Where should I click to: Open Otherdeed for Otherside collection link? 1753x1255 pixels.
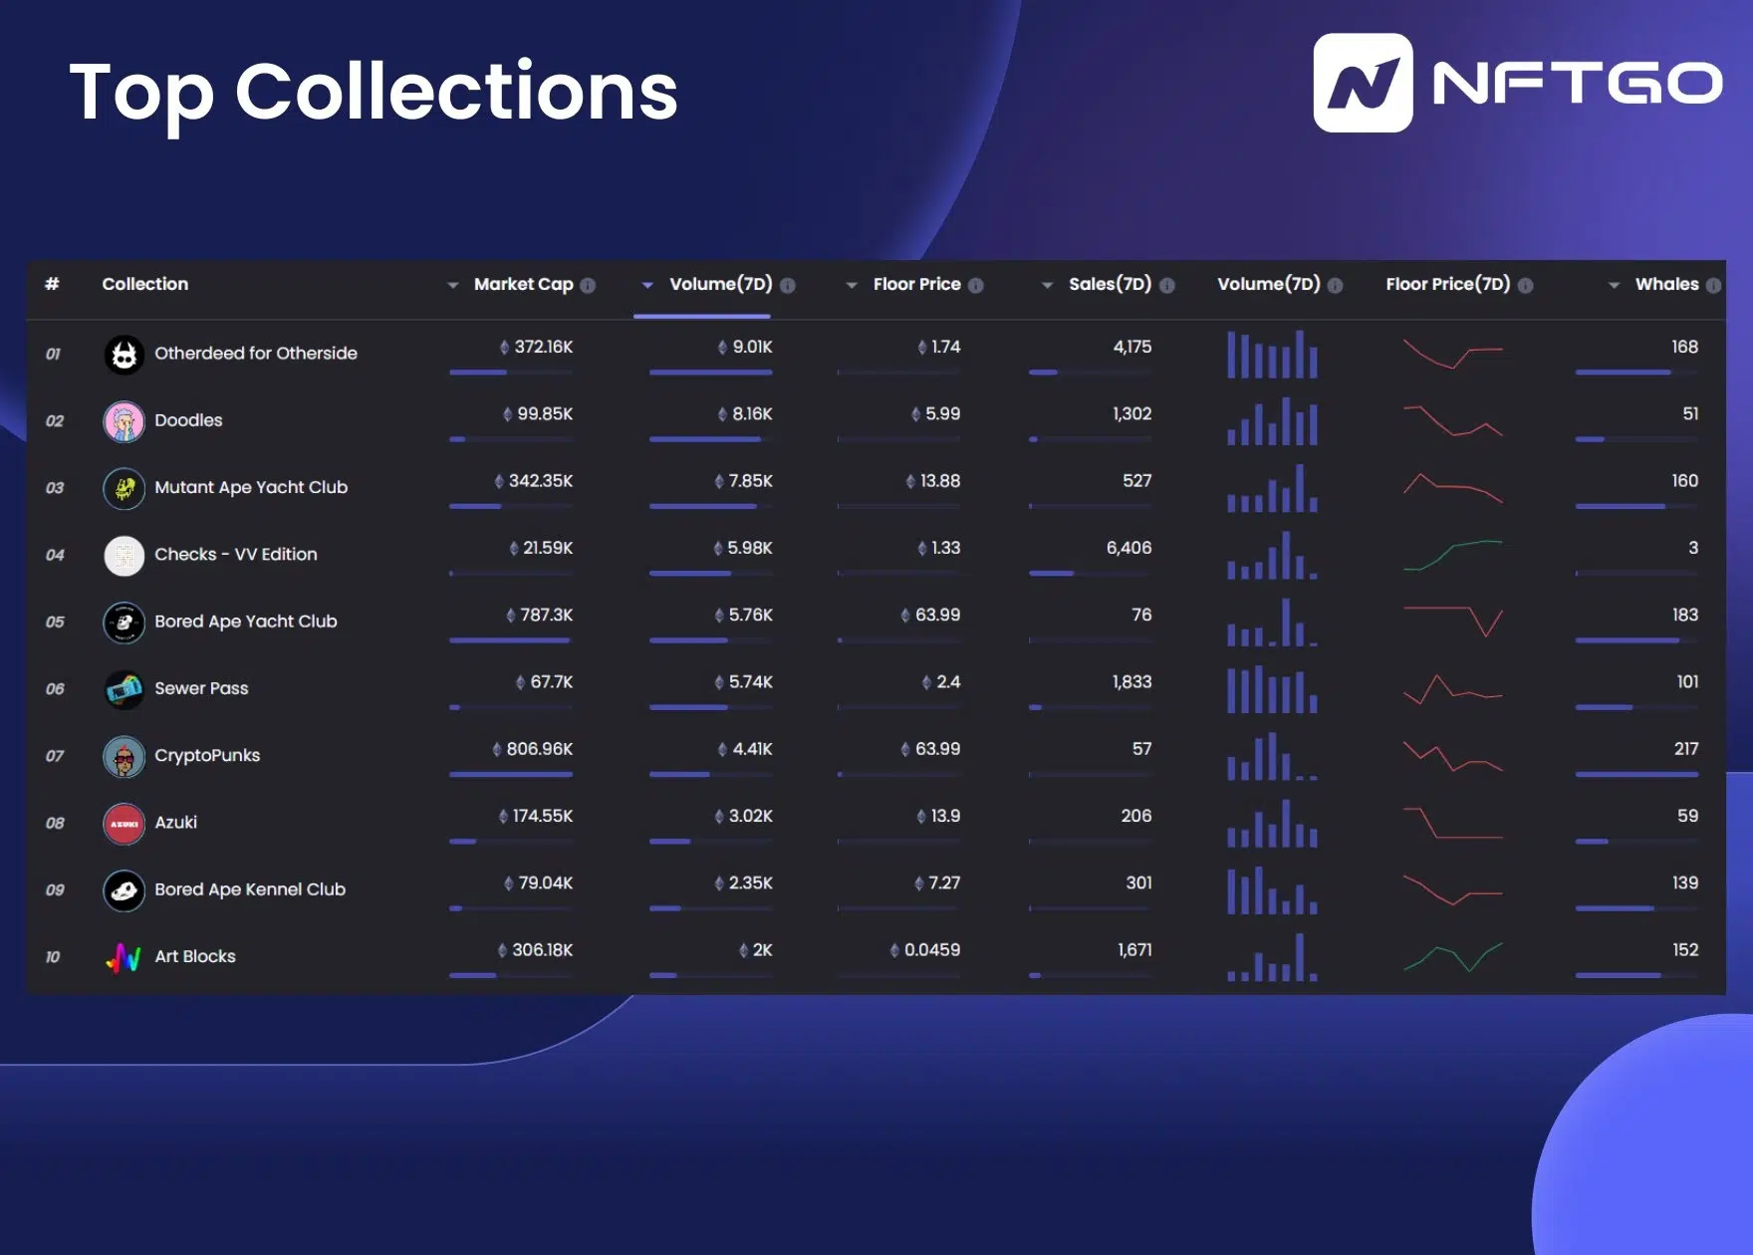point(256,354)
